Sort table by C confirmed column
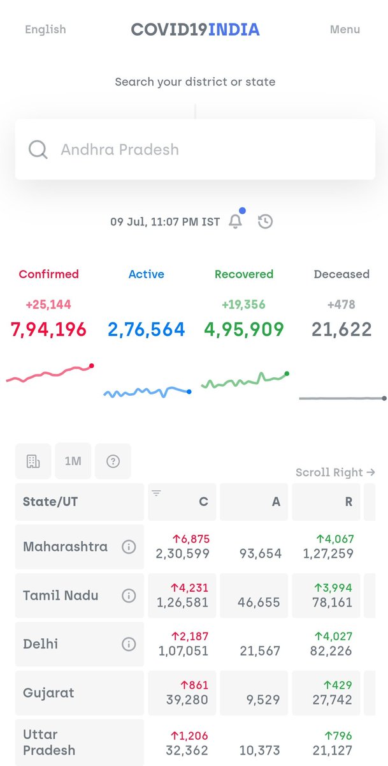The image size is (388, 766). [x=182, y=502]
